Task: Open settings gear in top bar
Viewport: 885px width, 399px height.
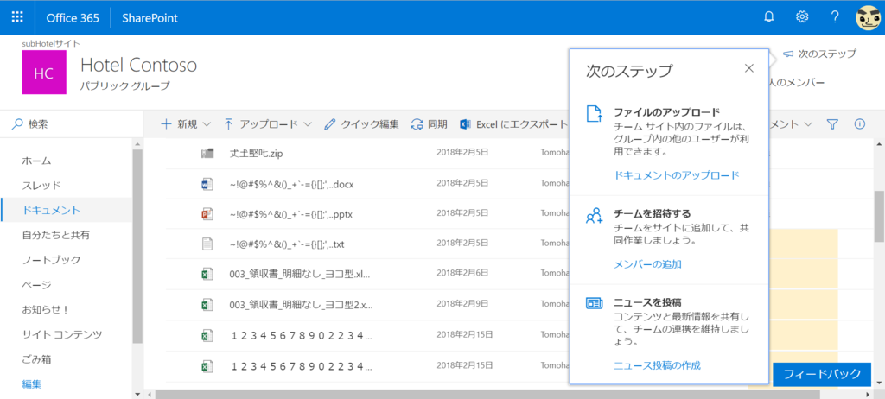Action: 802,17
